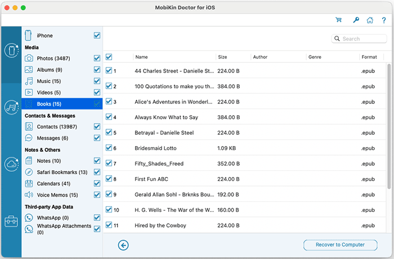Uncheck the Albums (9) checkbox
This screenshot has width=394, height=259.
pyautogui.click(x=97, y=70)
